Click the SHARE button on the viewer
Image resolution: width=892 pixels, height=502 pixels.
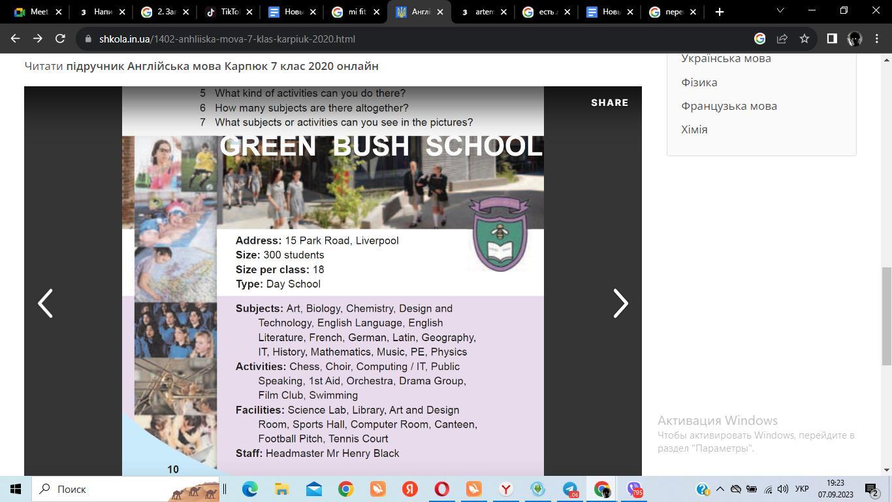(x=609, y=103)
